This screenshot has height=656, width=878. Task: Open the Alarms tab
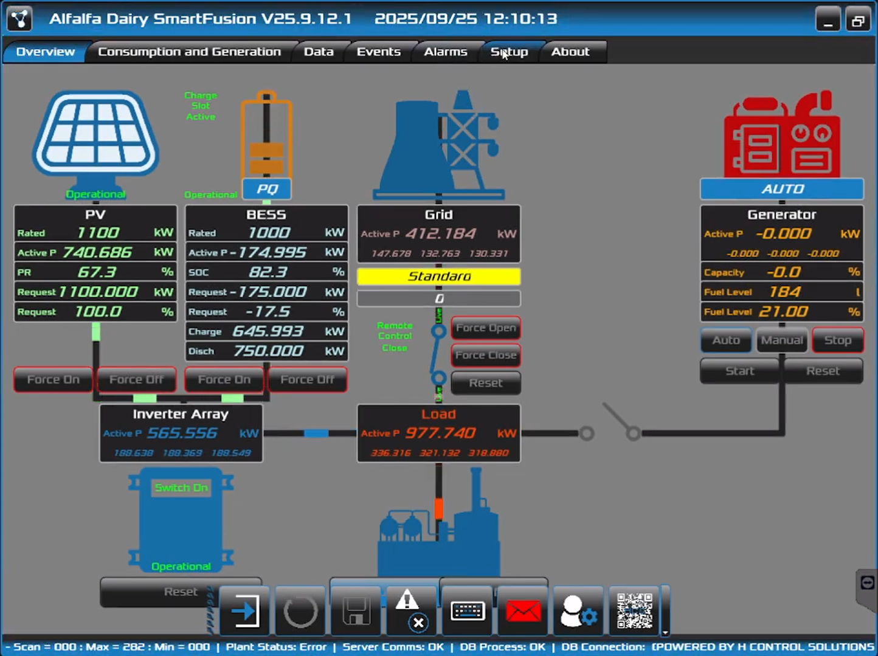[x=445, y=52]
